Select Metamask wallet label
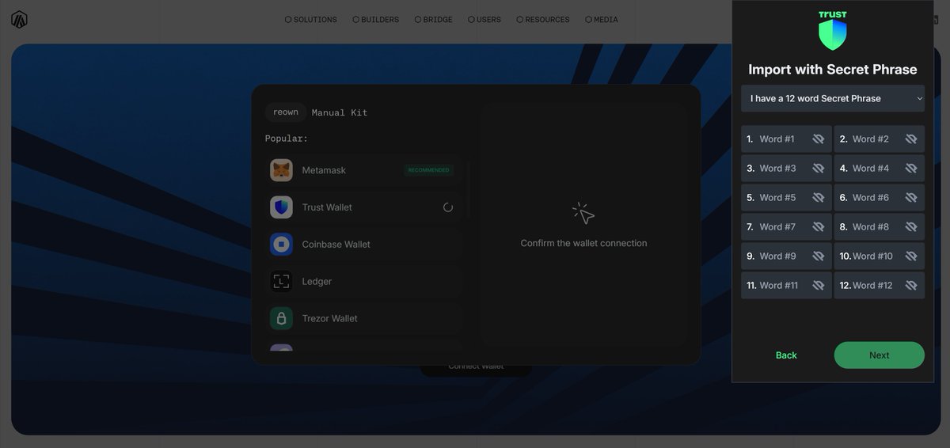This screenshot has width=950, height=448. tap(324, 170)
